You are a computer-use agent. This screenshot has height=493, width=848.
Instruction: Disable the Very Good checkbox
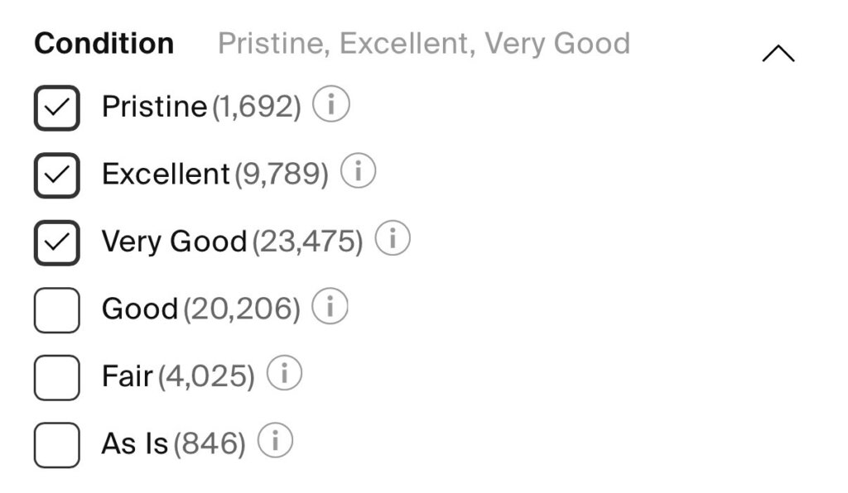click(56, 242)
